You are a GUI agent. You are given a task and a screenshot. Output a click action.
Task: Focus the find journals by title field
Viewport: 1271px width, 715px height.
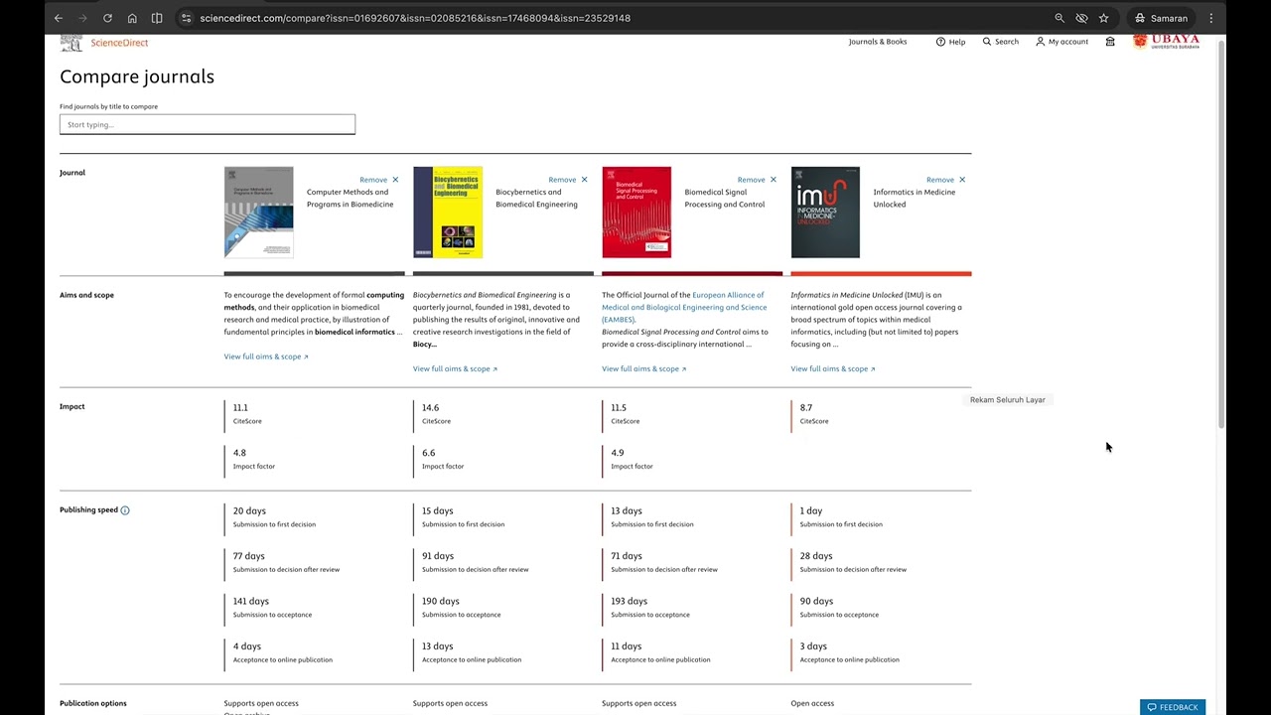click(x=208, y=124)
